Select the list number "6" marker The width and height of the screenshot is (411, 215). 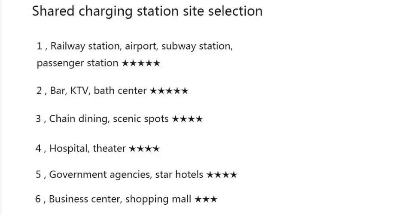38,199
